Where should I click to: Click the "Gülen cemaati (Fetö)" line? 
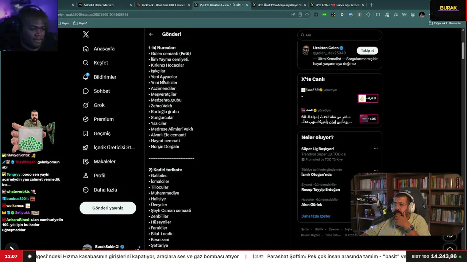click(171, 53)
